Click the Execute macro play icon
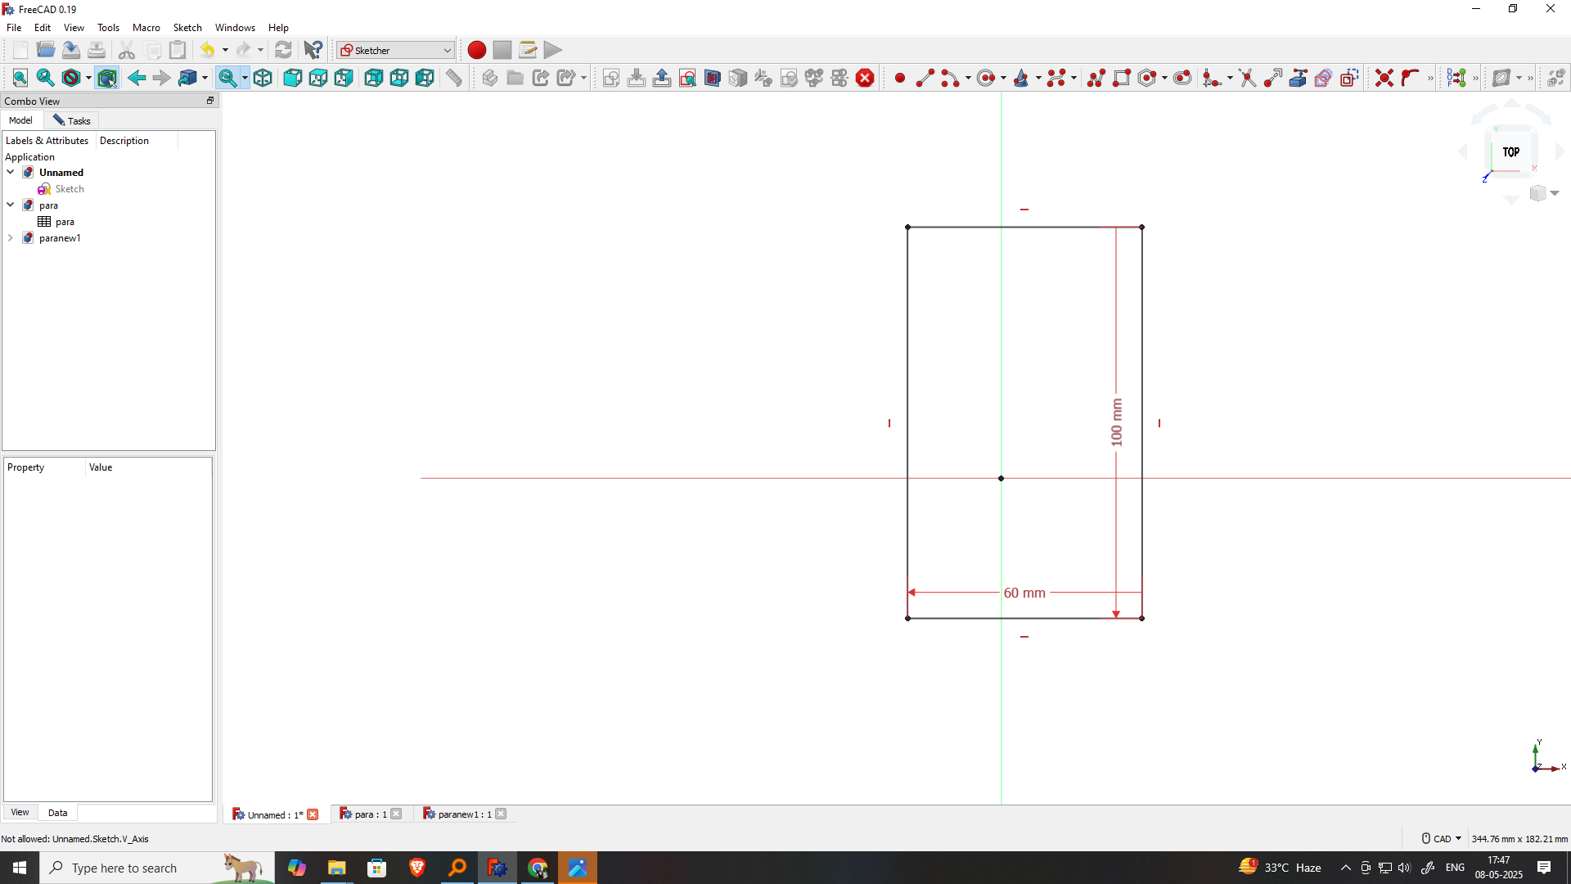The height and width of the screenshot is (884, 1571). pyautogui.click(x=553, y=50)
